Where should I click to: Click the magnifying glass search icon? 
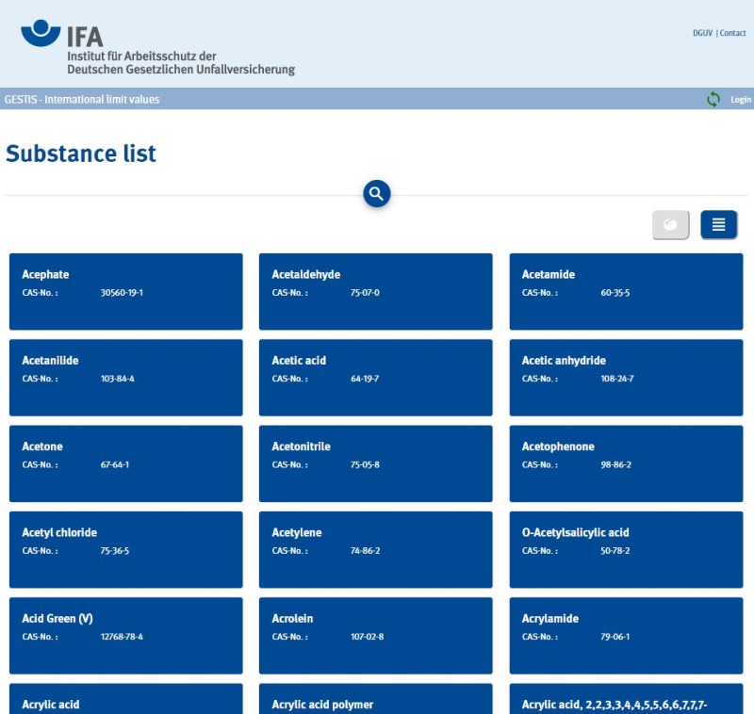(x=377, y=194)
